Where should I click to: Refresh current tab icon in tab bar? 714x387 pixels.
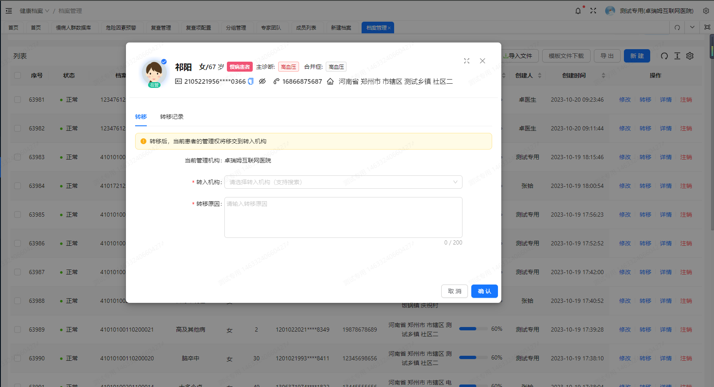677,27
